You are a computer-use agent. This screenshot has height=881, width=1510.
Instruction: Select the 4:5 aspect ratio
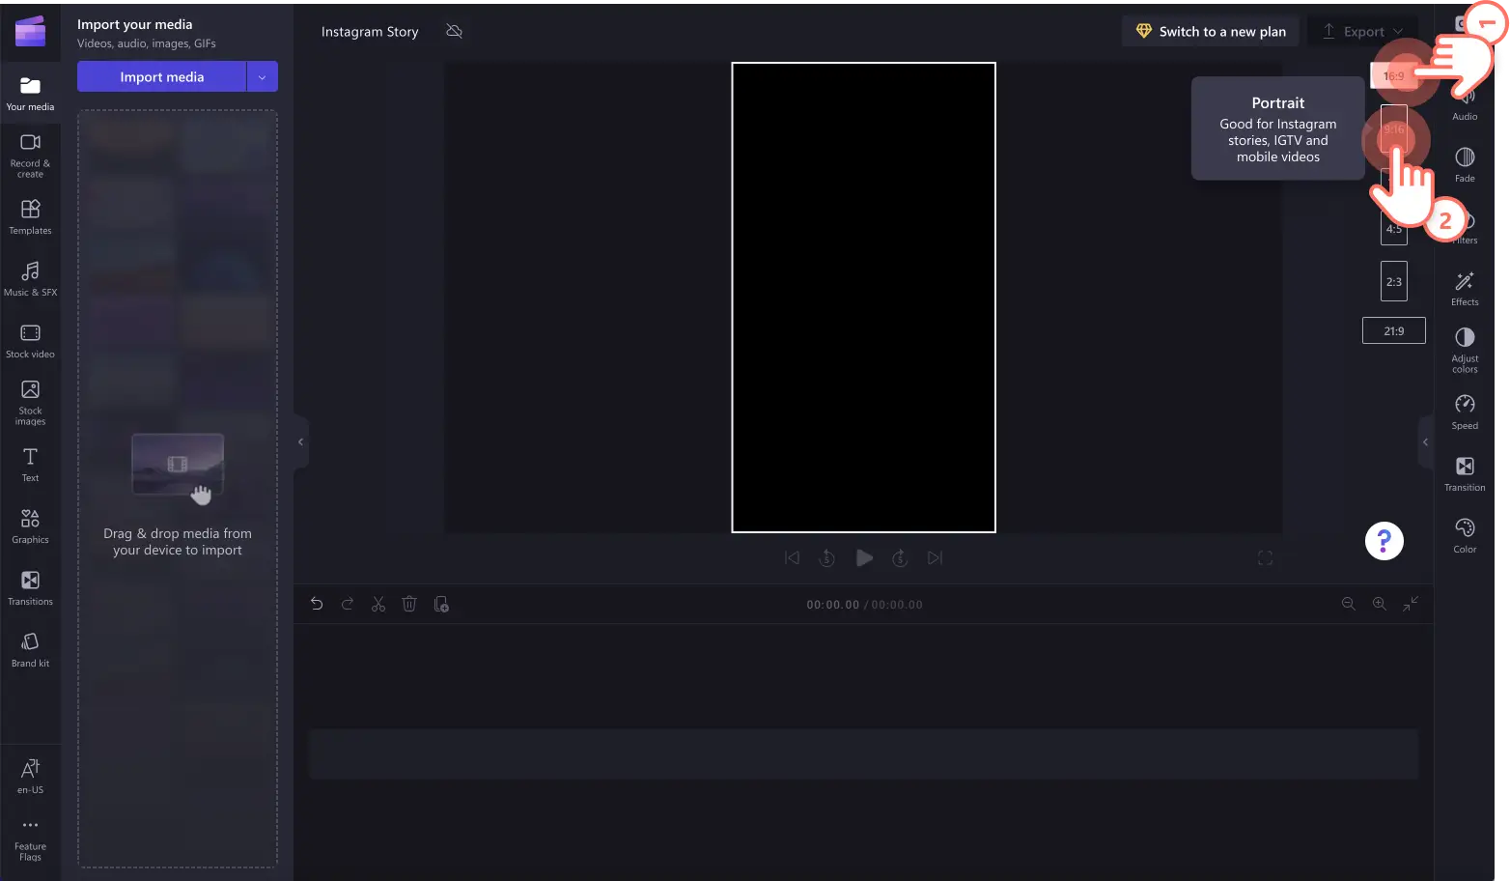point(1394,229)
